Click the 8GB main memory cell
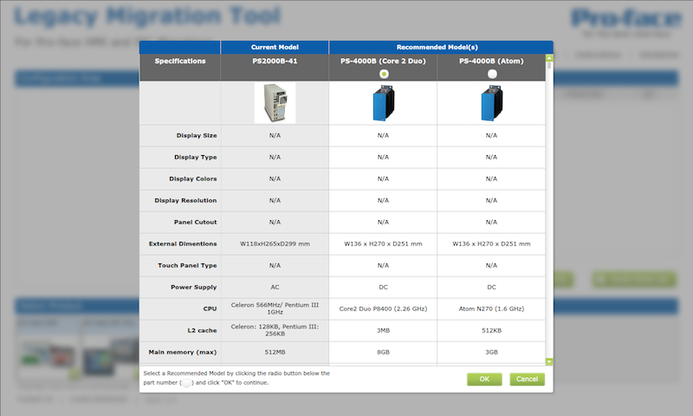This screenshot has width=693, height=416. (x=383, y=353)
